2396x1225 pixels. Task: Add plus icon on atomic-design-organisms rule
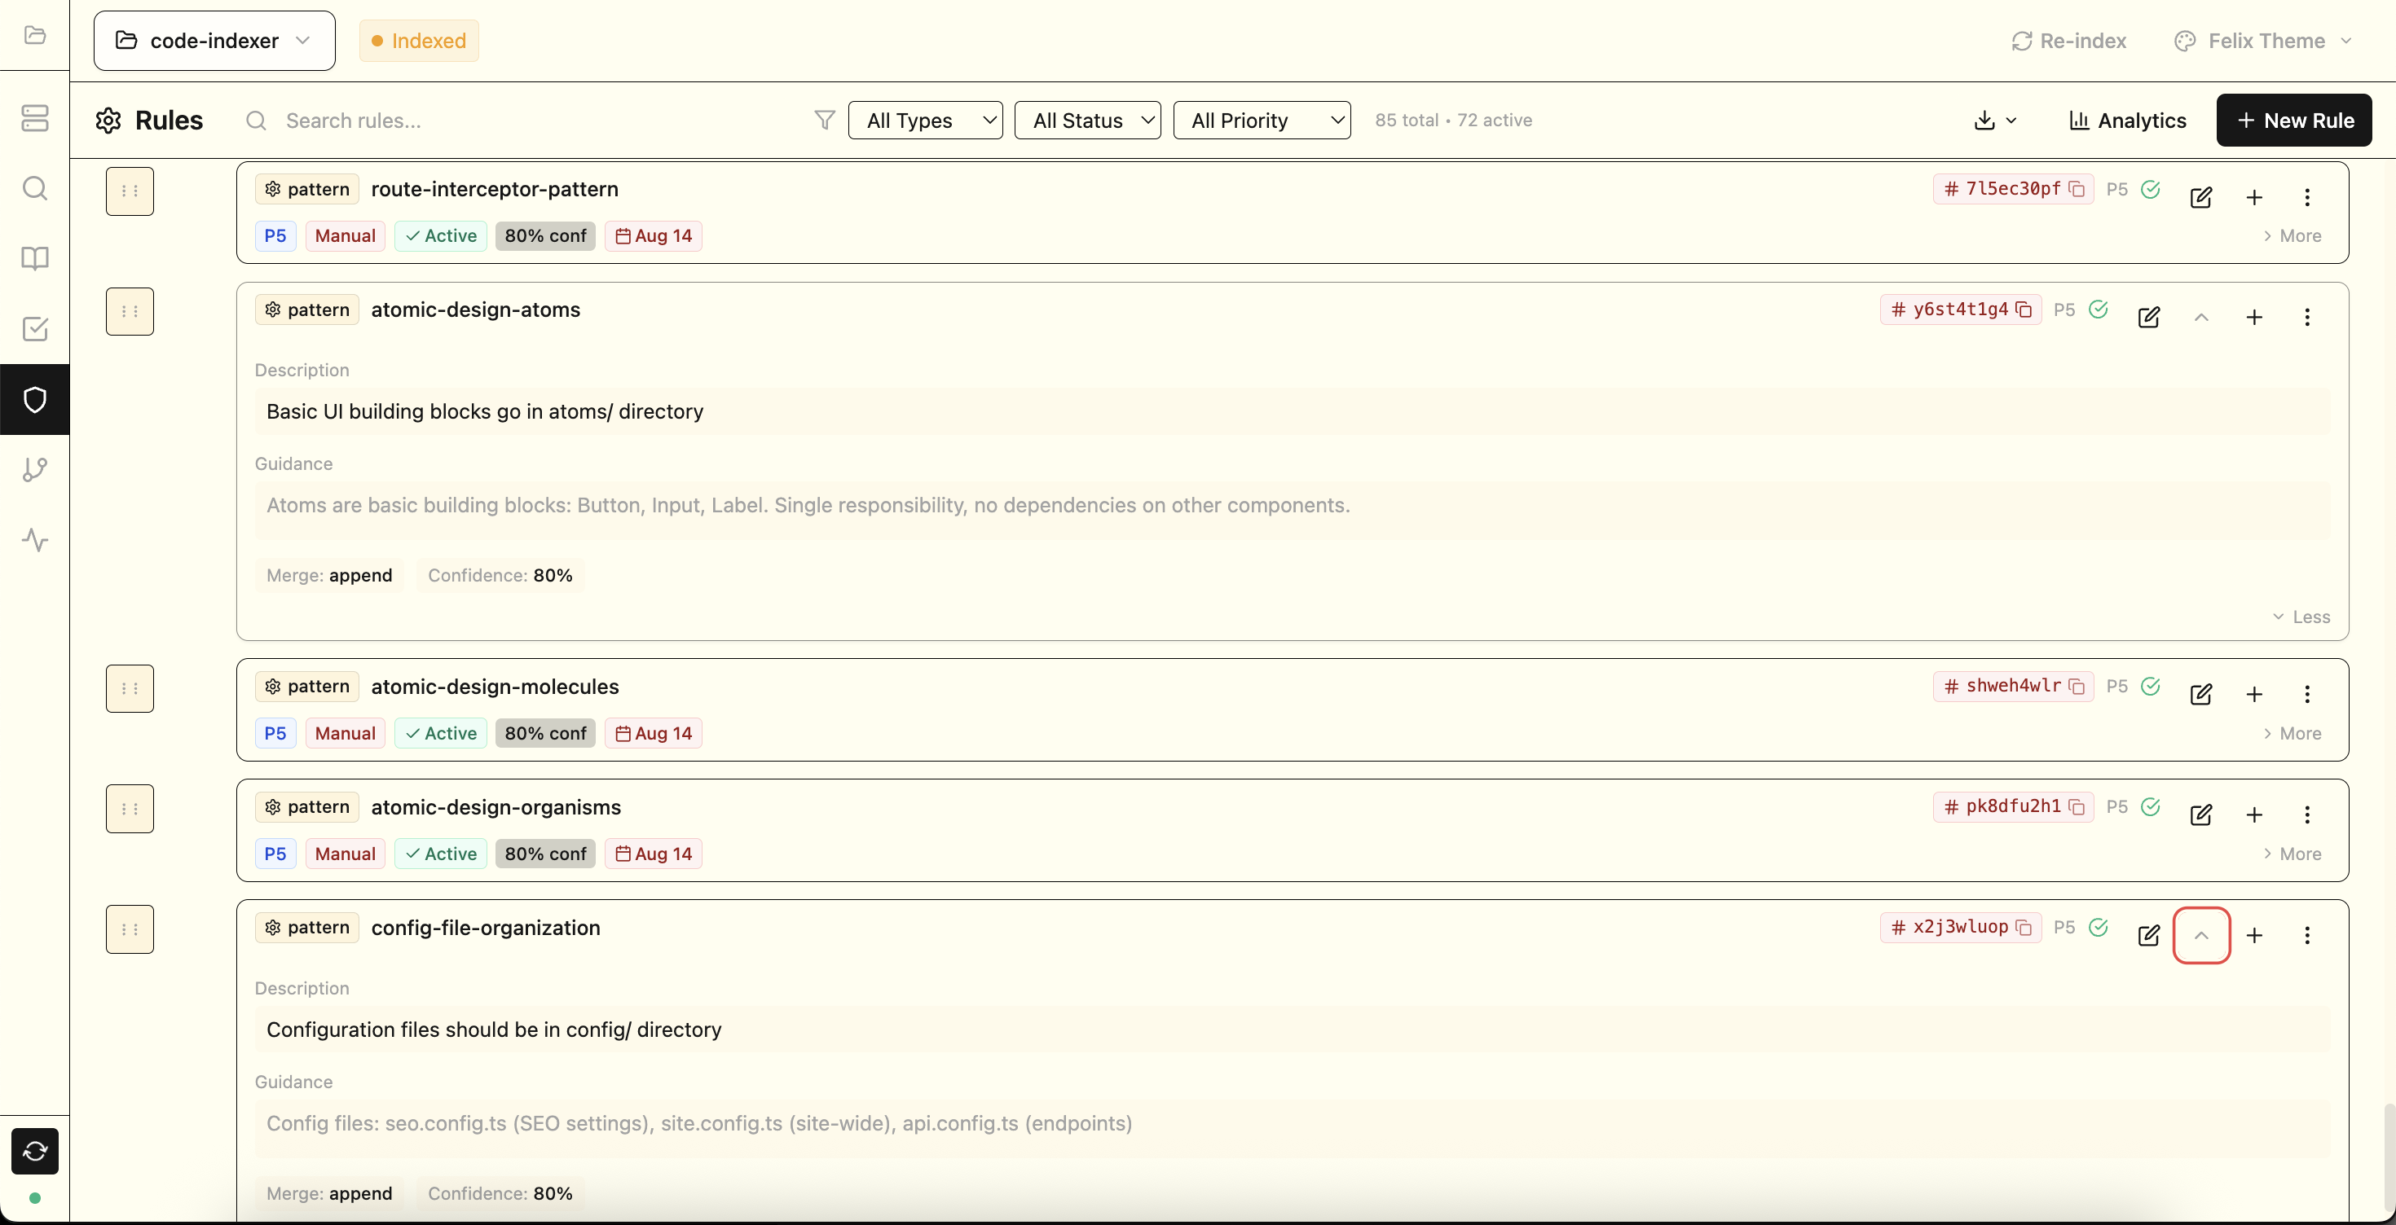2253,815
